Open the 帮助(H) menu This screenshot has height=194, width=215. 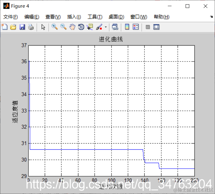(161, 17)
